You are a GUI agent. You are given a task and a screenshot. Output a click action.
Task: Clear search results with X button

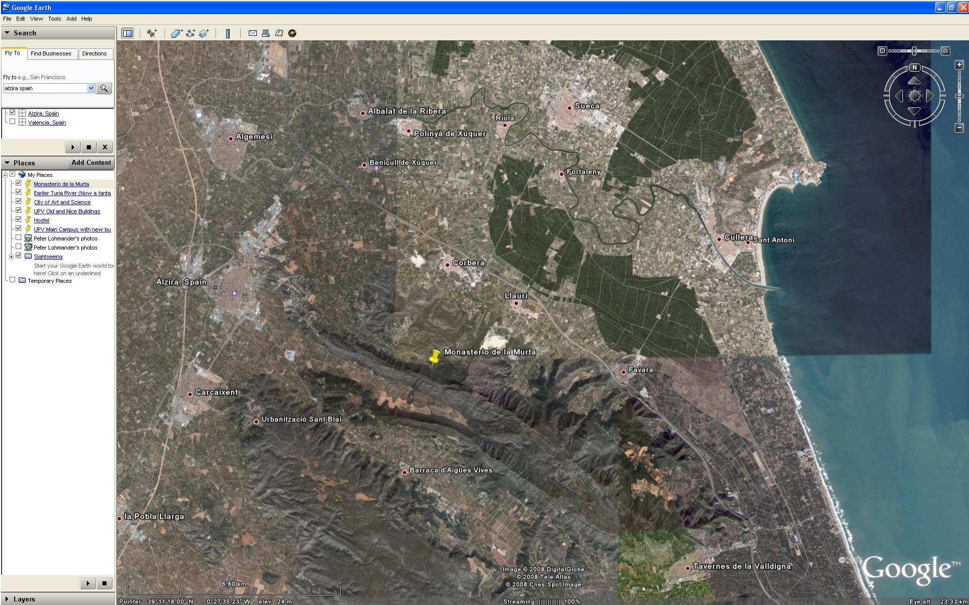point(105,147)
